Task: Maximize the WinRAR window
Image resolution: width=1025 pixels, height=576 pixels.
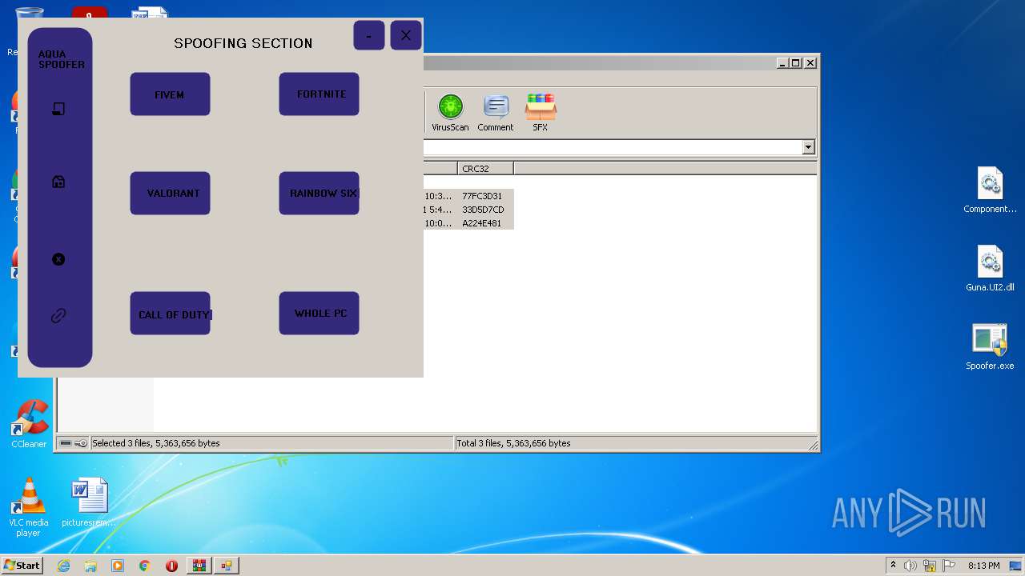Action: pyautogui.click(x=796, y=62)
